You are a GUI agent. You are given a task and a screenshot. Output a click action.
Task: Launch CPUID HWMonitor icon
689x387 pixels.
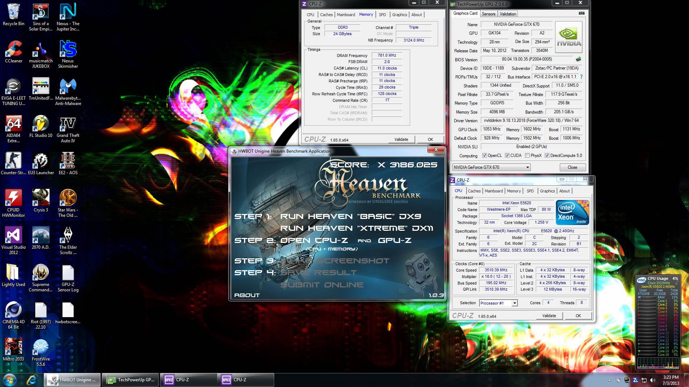(14, 204)
